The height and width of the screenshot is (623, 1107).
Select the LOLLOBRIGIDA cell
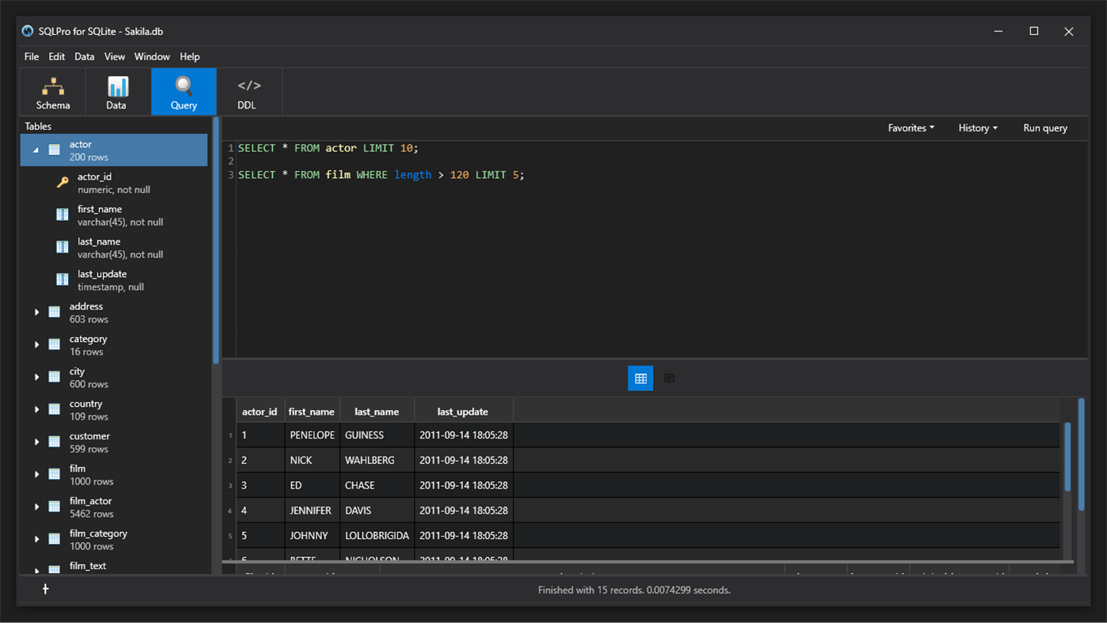(x=377, y=535)
